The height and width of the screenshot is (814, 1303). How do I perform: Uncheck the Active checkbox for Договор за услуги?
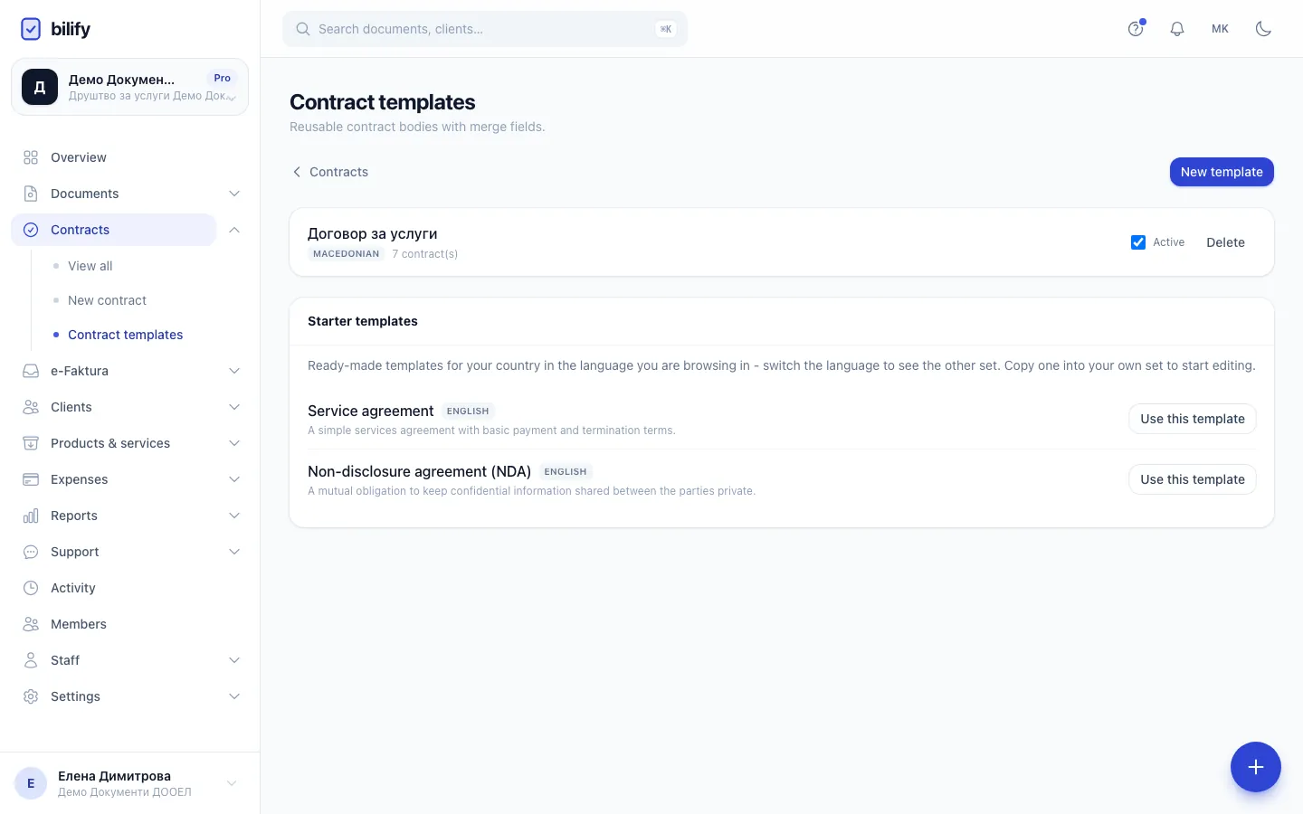(1138, 242)
